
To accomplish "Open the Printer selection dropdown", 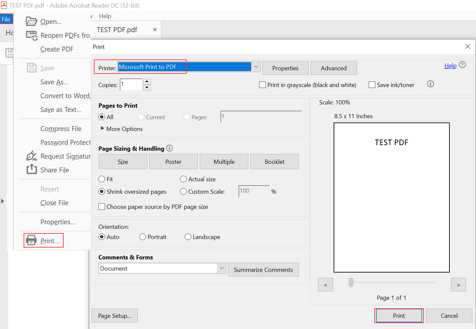I will (256, 67).
